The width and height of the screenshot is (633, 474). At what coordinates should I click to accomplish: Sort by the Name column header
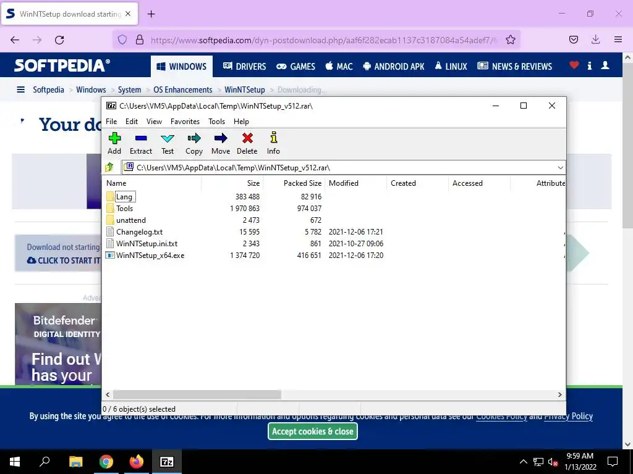coord(152,183)
